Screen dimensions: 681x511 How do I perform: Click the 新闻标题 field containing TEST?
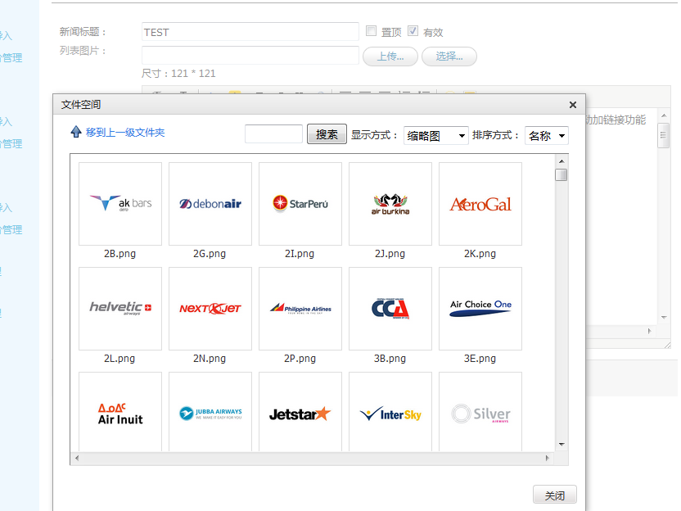pos(250,32)
